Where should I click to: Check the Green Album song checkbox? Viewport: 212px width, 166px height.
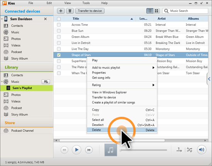[59, 37]
